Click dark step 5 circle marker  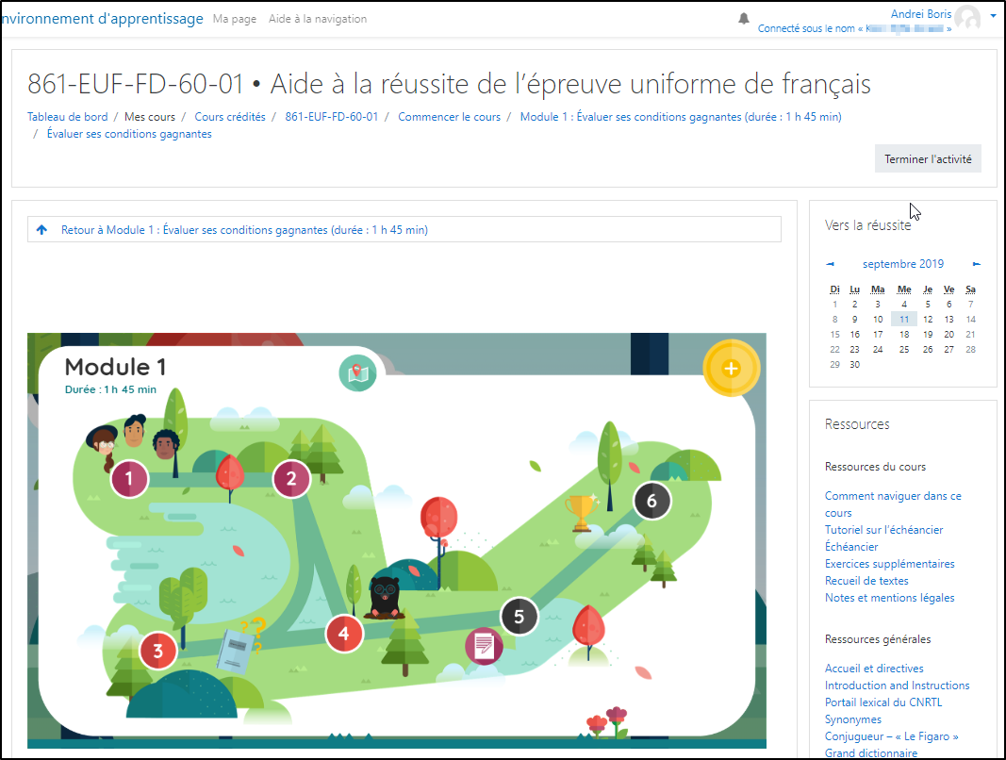pos(519,617)
